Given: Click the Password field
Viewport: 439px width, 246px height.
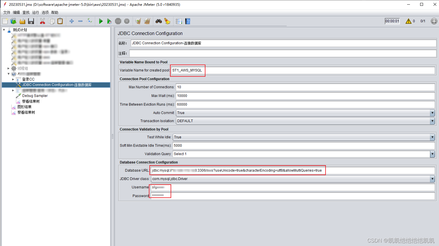Looking at the screenshot, I should point(293,196).
